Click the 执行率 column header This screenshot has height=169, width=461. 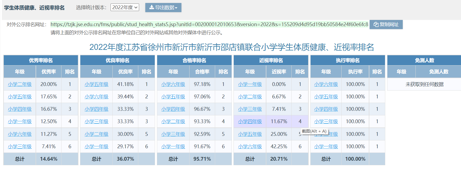click(355, 72)
